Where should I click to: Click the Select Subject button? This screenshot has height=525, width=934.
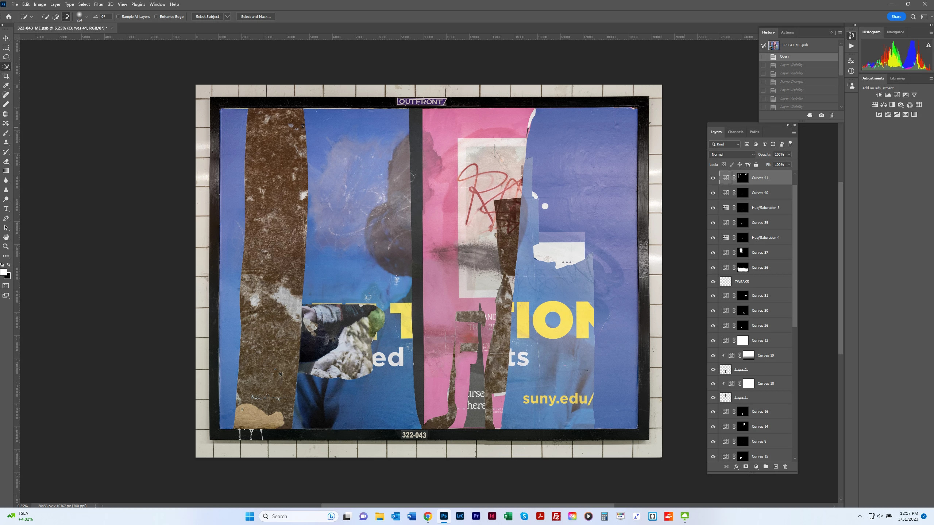tap(207, 16)
